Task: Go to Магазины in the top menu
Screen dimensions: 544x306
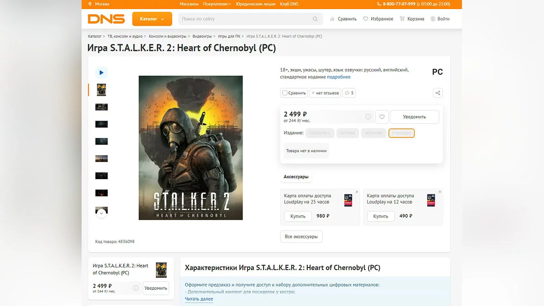Action: (189, 4)
